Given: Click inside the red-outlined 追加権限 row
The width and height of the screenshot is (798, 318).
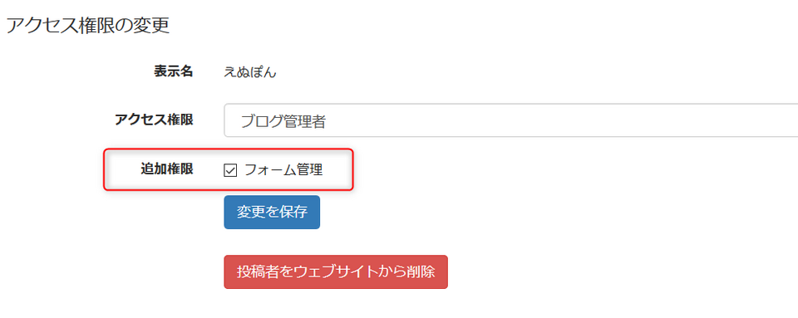Looking at the screenshot, I should click(228, 169).
